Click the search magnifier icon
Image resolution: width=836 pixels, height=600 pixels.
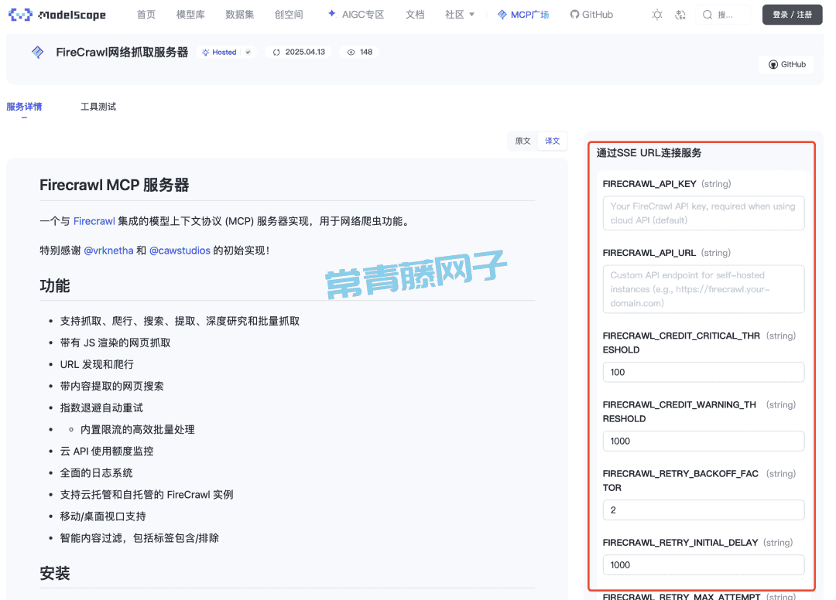pyautogui.click(x=708, y=15)
